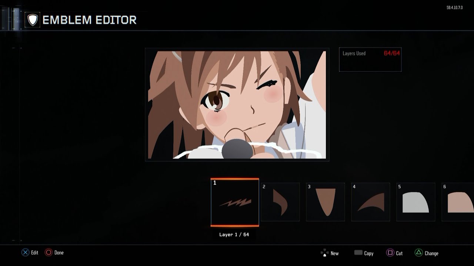This screenshot has width=474, height=266.
Task: Click the Layers Used panel
Action: (370, 59)
